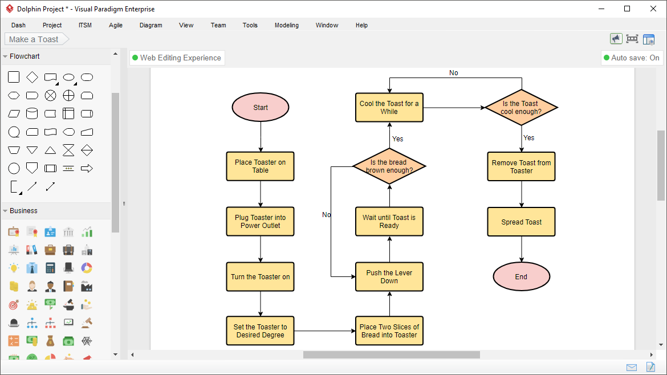
Task: Select the briefcase icon in the Business palette
Action: (x=50, y=250)
